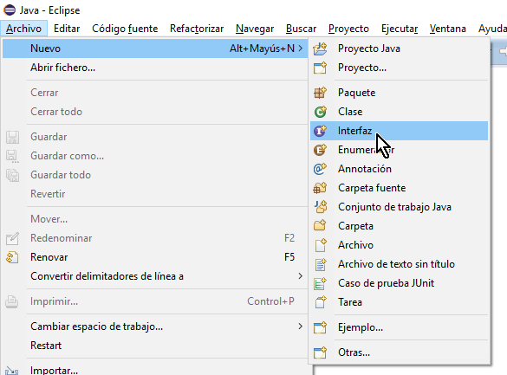Click the Proyecto Java icon in submenu
This screenshot has height=375, width=507.
pos(320,48)
